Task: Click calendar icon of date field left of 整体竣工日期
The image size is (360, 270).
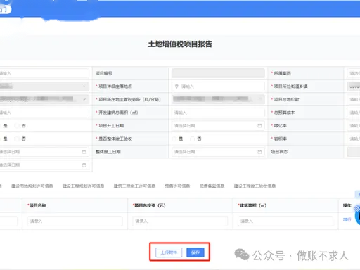Action: pos(84,152)
